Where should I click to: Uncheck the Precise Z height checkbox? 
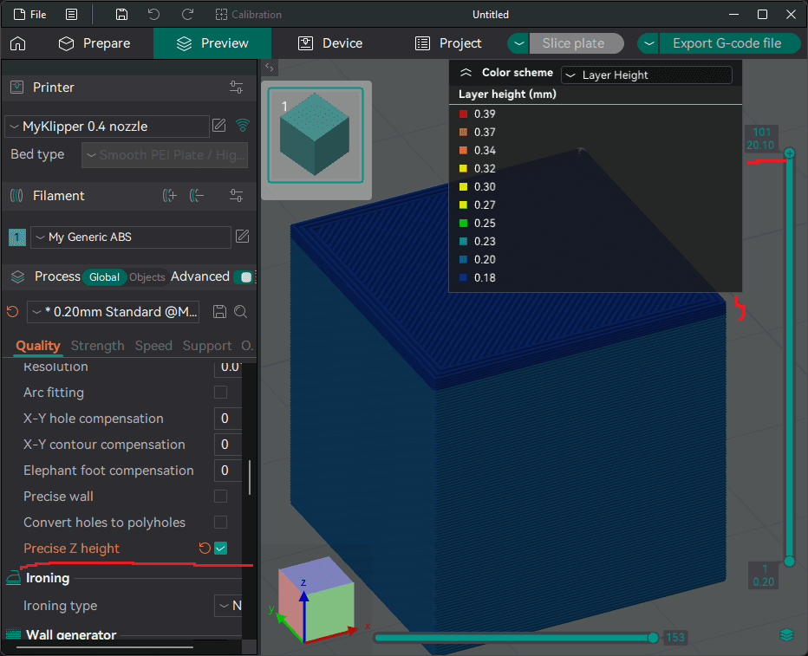(220, 549)
